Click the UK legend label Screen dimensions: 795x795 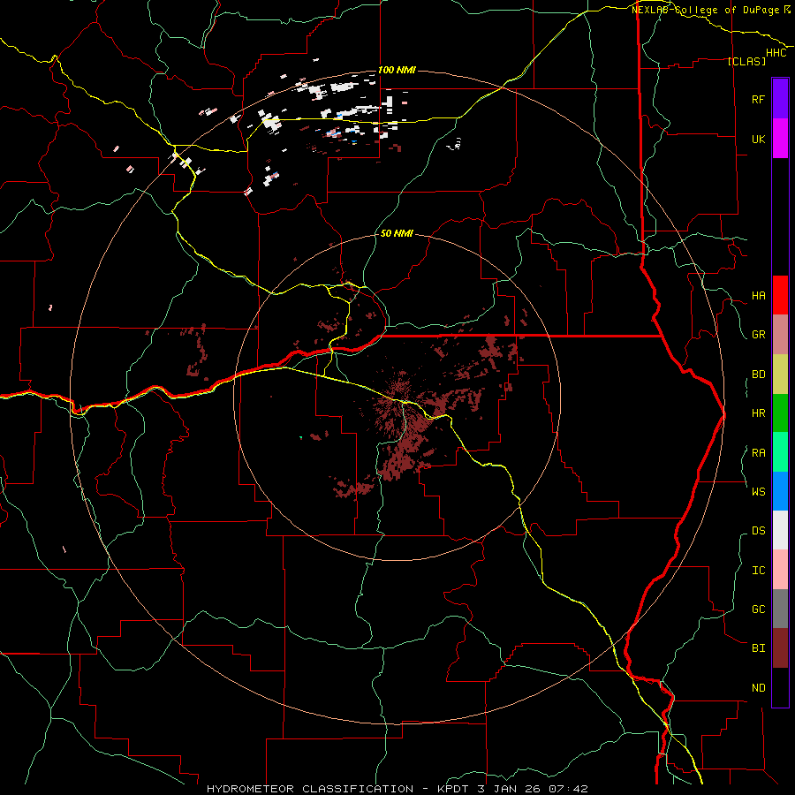click(758, 139)
